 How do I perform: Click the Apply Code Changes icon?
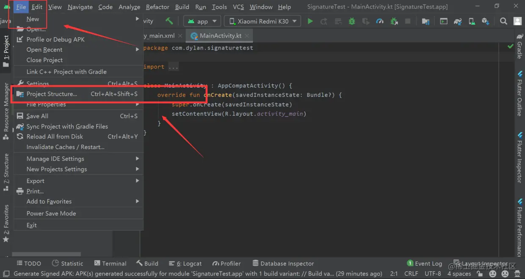338,21
